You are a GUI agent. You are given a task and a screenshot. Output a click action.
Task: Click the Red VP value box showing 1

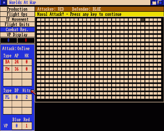(x=27, y=126)
